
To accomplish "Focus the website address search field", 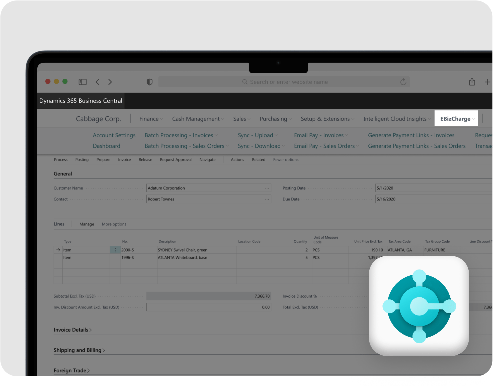I will pyautogui.click(x=284, y=82).
